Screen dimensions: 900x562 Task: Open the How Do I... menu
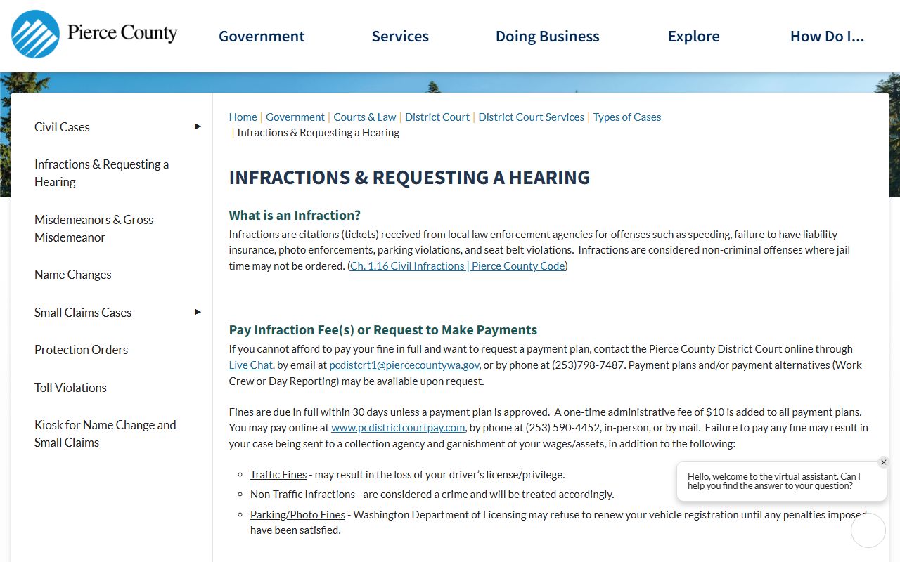coord(827,37)
